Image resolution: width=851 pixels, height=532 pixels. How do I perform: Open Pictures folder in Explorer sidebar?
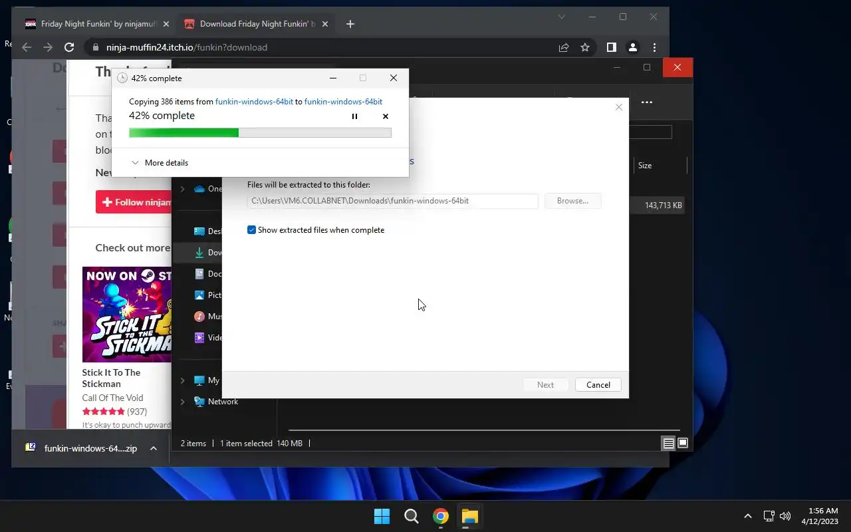tap(207, 295)
